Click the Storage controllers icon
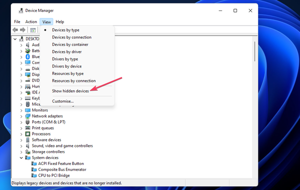The width and height of the screenshot is (300, 190). [27, 151]
